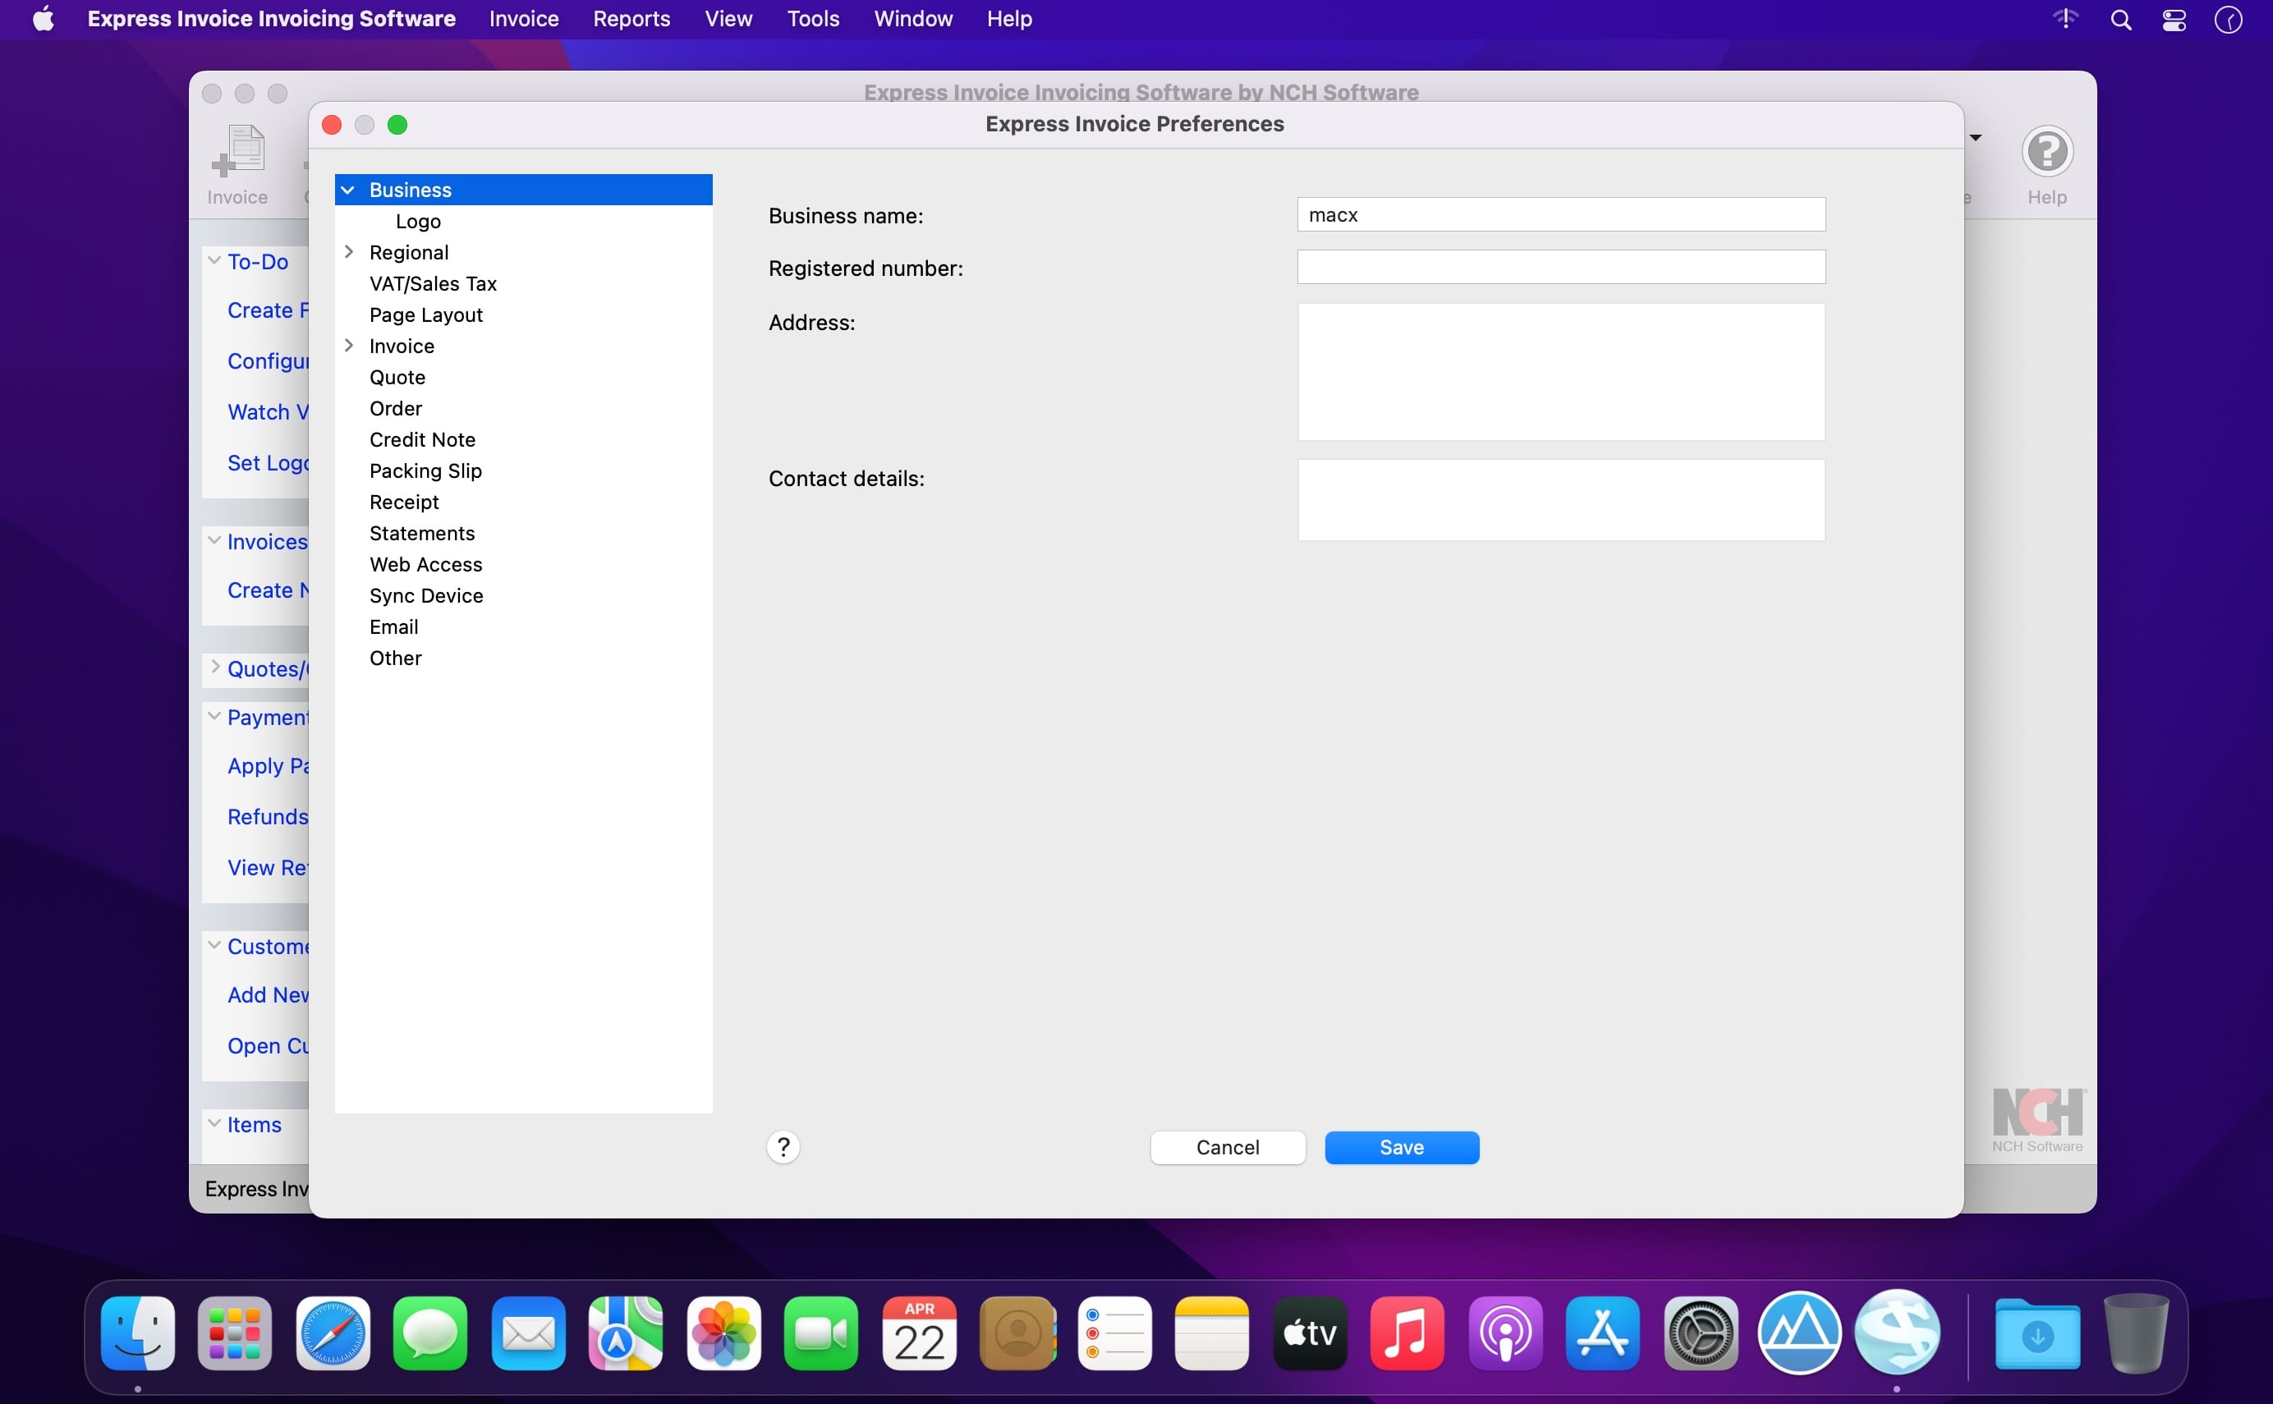Collapse the To-Do section in main window
2273x1404 pixels.
click(214, 261)
